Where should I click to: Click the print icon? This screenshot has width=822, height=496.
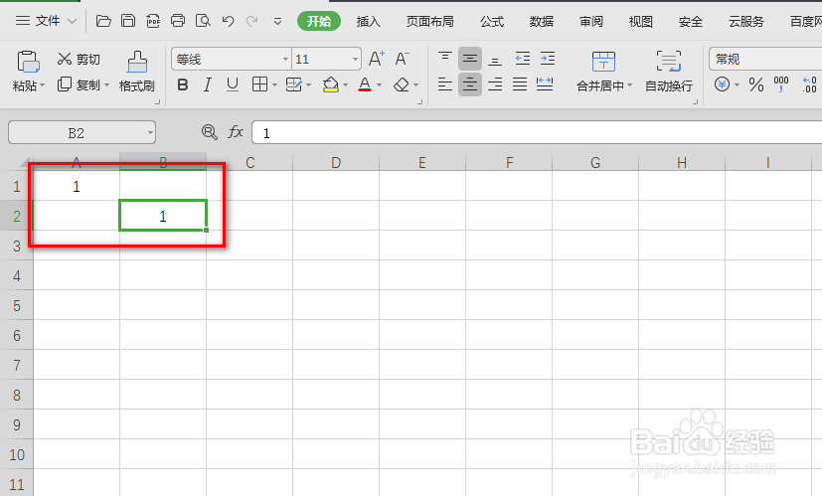(178, 21)
